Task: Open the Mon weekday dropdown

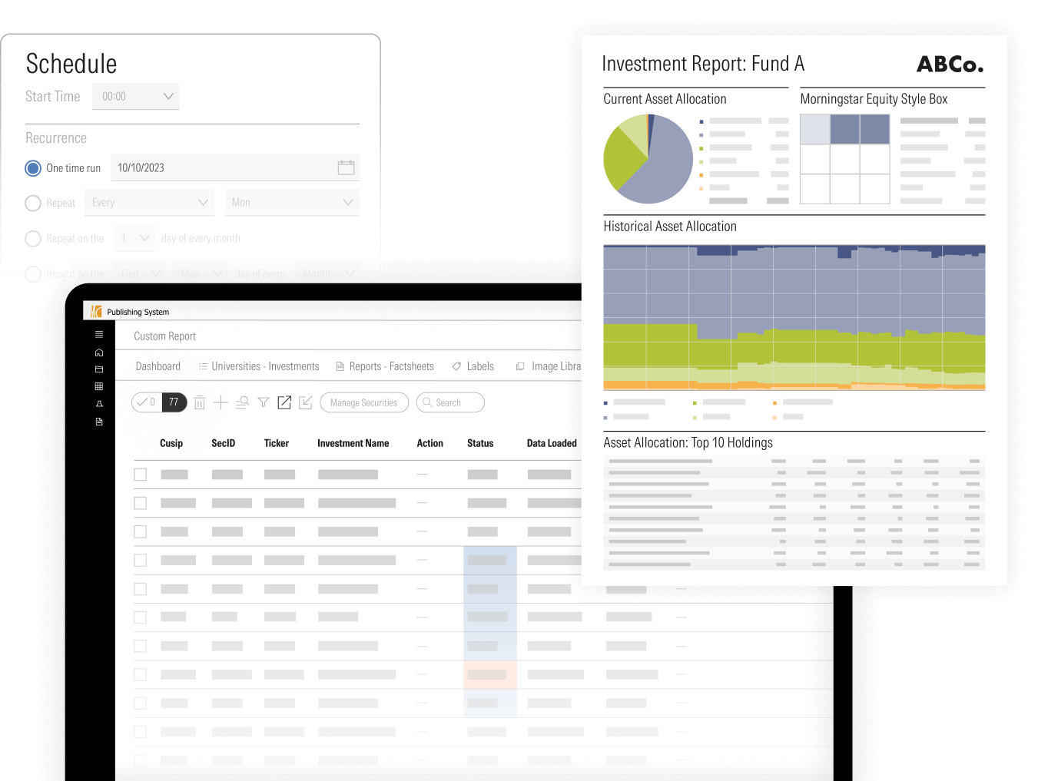Action: (292, 203)
